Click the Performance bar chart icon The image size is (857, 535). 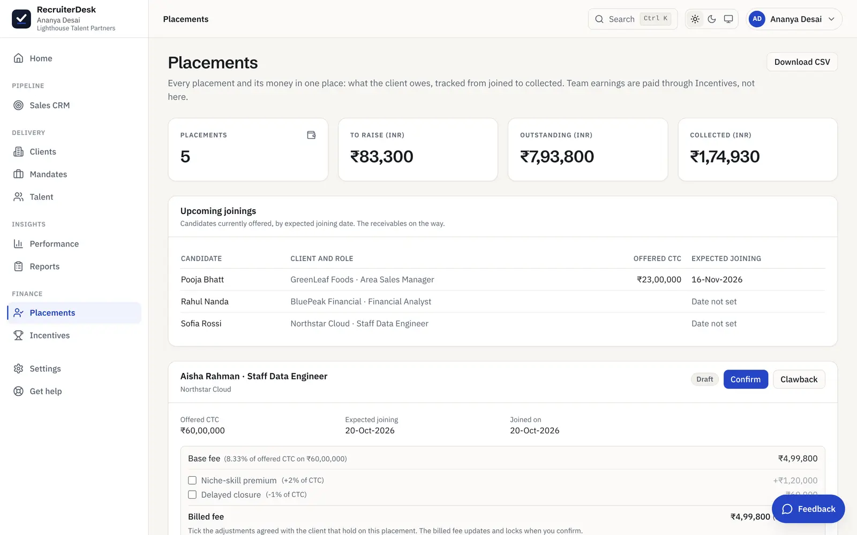pyautogui.click(x=18, y=244)
